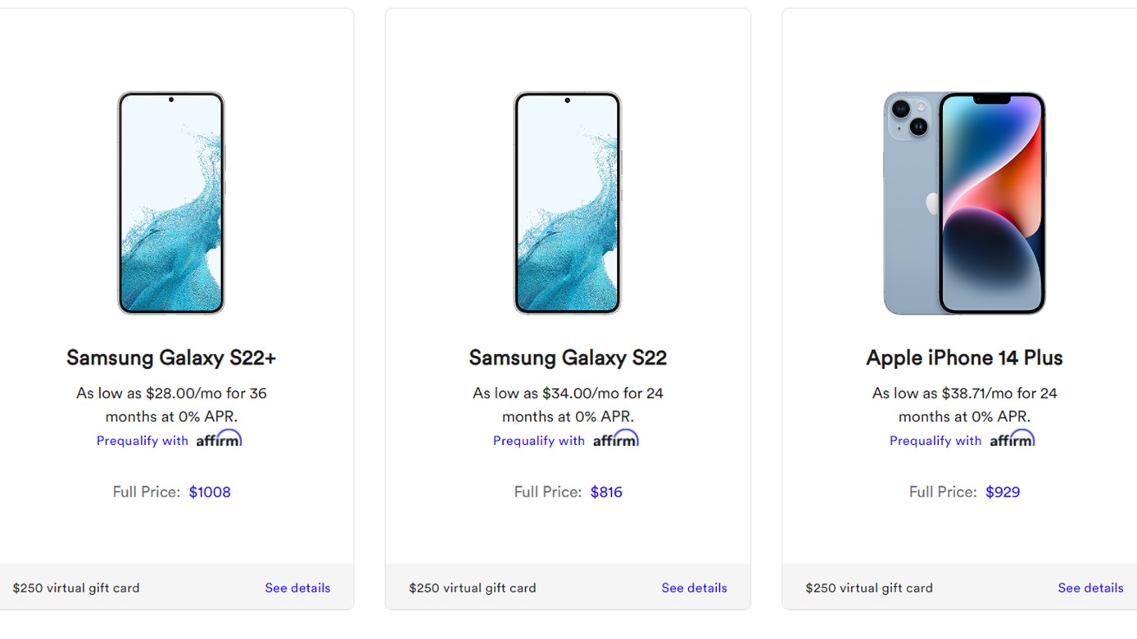Open Prequalify with link for Galaxy S22
This screenshot has width=1137, height=639.
click(x=539, y=441)
